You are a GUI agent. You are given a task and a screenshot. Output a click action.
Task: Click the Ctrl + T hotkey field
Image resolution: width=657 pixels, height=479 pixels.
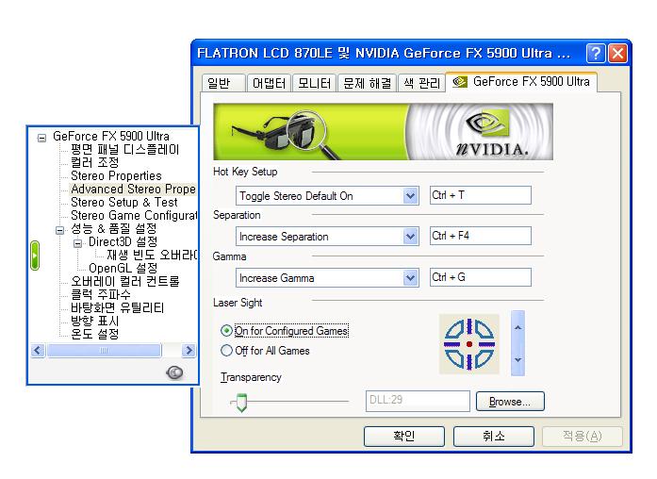point(480,195)
